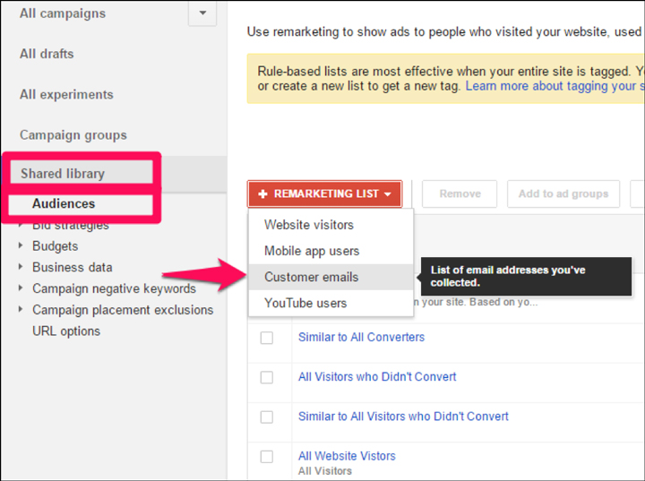Check Similar to All Visitors who Didn't Convert box
The image size is (645, 481).
point(267,417)
